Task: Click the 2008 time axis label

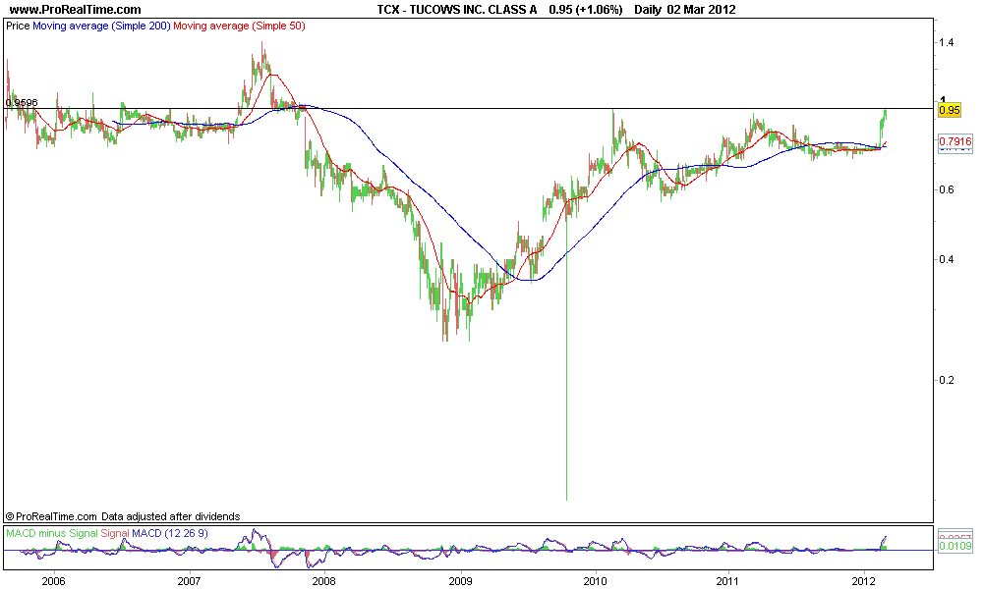Action: pos(324,581)
